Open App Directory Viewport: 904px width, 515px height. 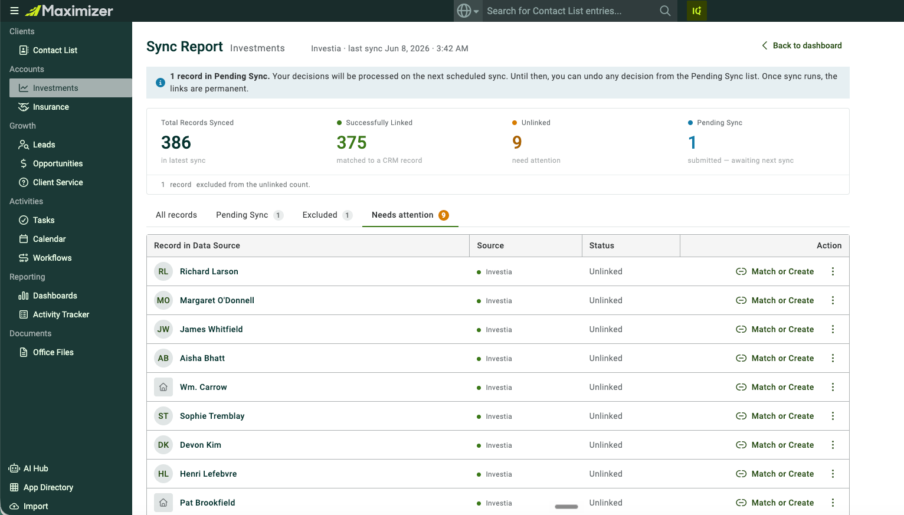pyautogui.click(x=41, y=487)
